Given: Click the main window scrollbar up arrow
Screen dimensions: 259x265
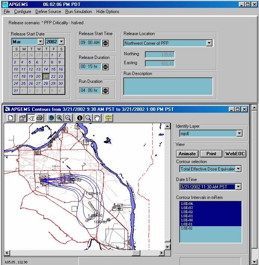Looking at the screenshot, I should pyautogui.click(x=255, y=107).
